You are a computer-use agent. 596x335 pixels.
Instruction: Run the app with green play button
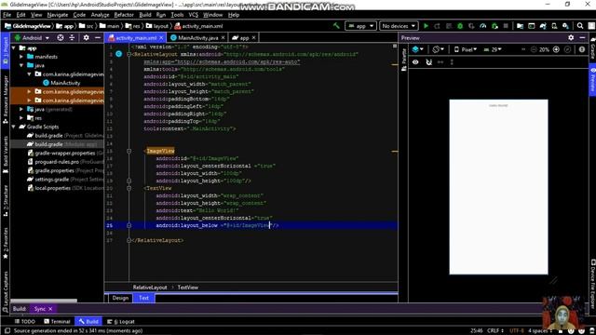(427, 26)
